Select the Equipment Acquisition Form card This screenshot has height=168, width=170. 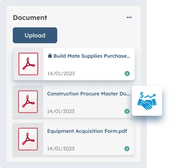pyautogui.click(x=73, y=139)
